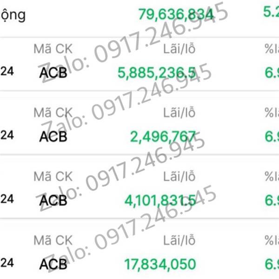Open the ACB row with profit 4,101,831.5
279x279 pixels.
point(139,186)
